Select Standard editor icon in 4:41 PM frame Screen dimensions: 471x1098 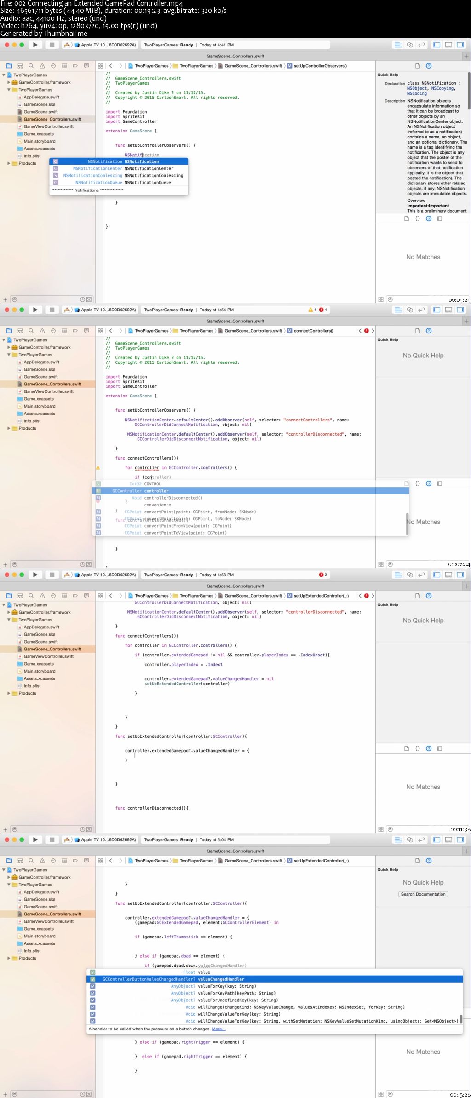[398, 45]
